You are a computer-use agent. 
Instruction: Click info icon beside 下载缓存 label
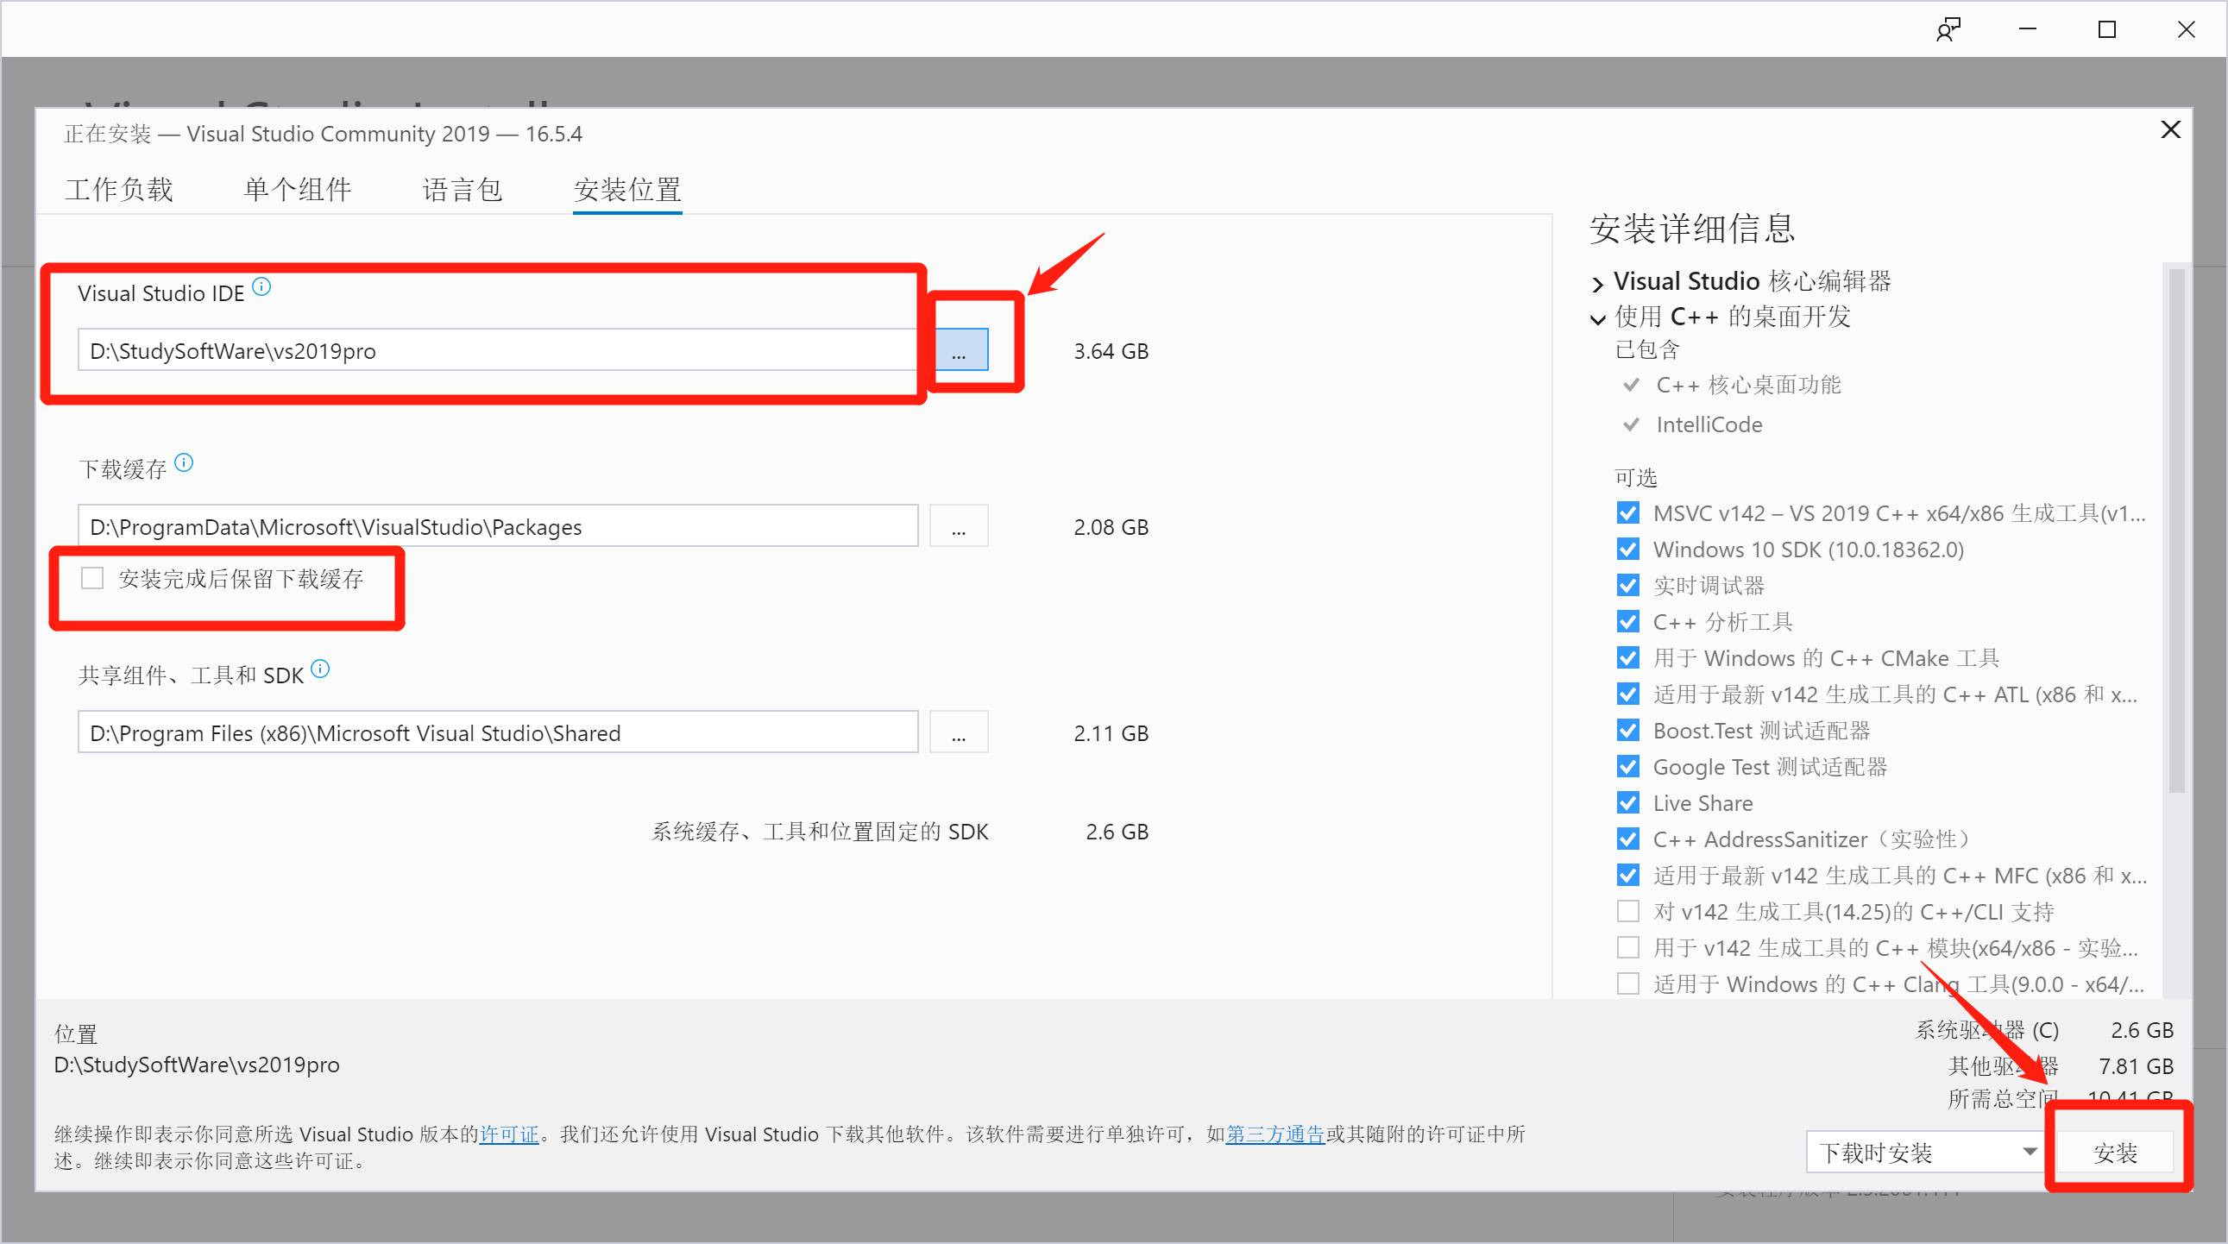[183, 462]
